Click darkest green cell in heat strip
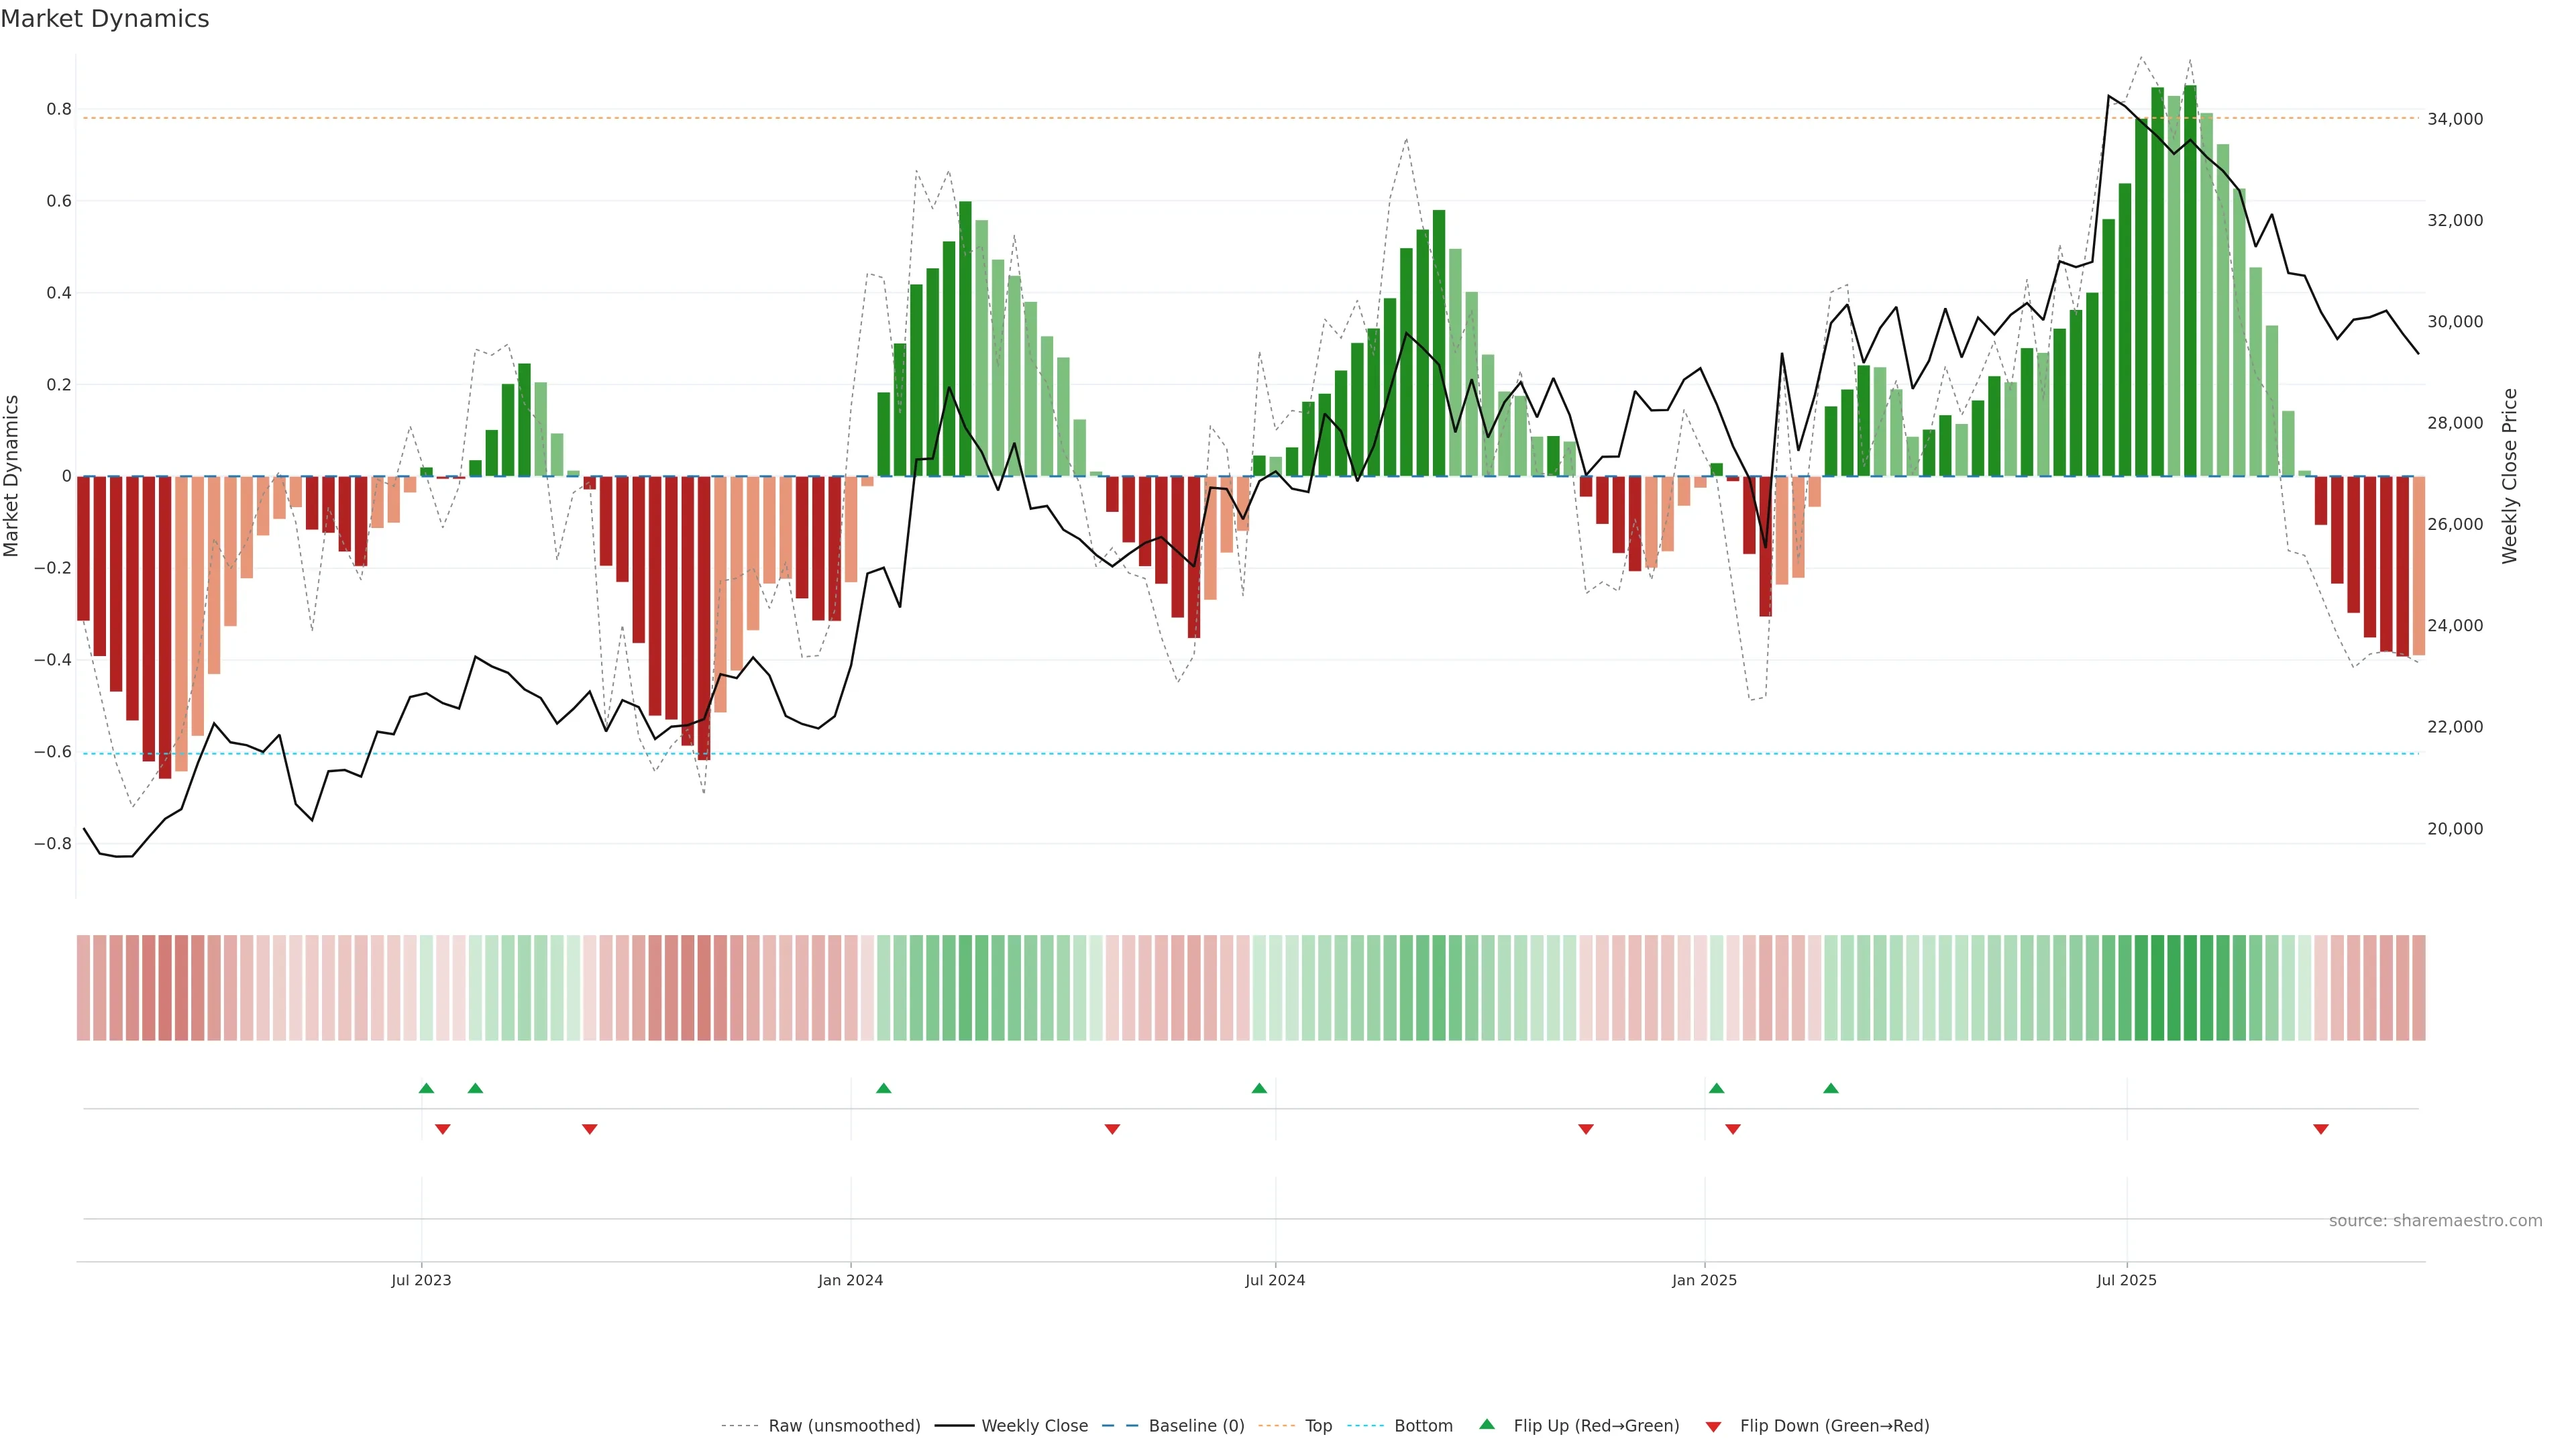The height and width of the screenshot is (1449, 2576). [x=2190, y=987]
